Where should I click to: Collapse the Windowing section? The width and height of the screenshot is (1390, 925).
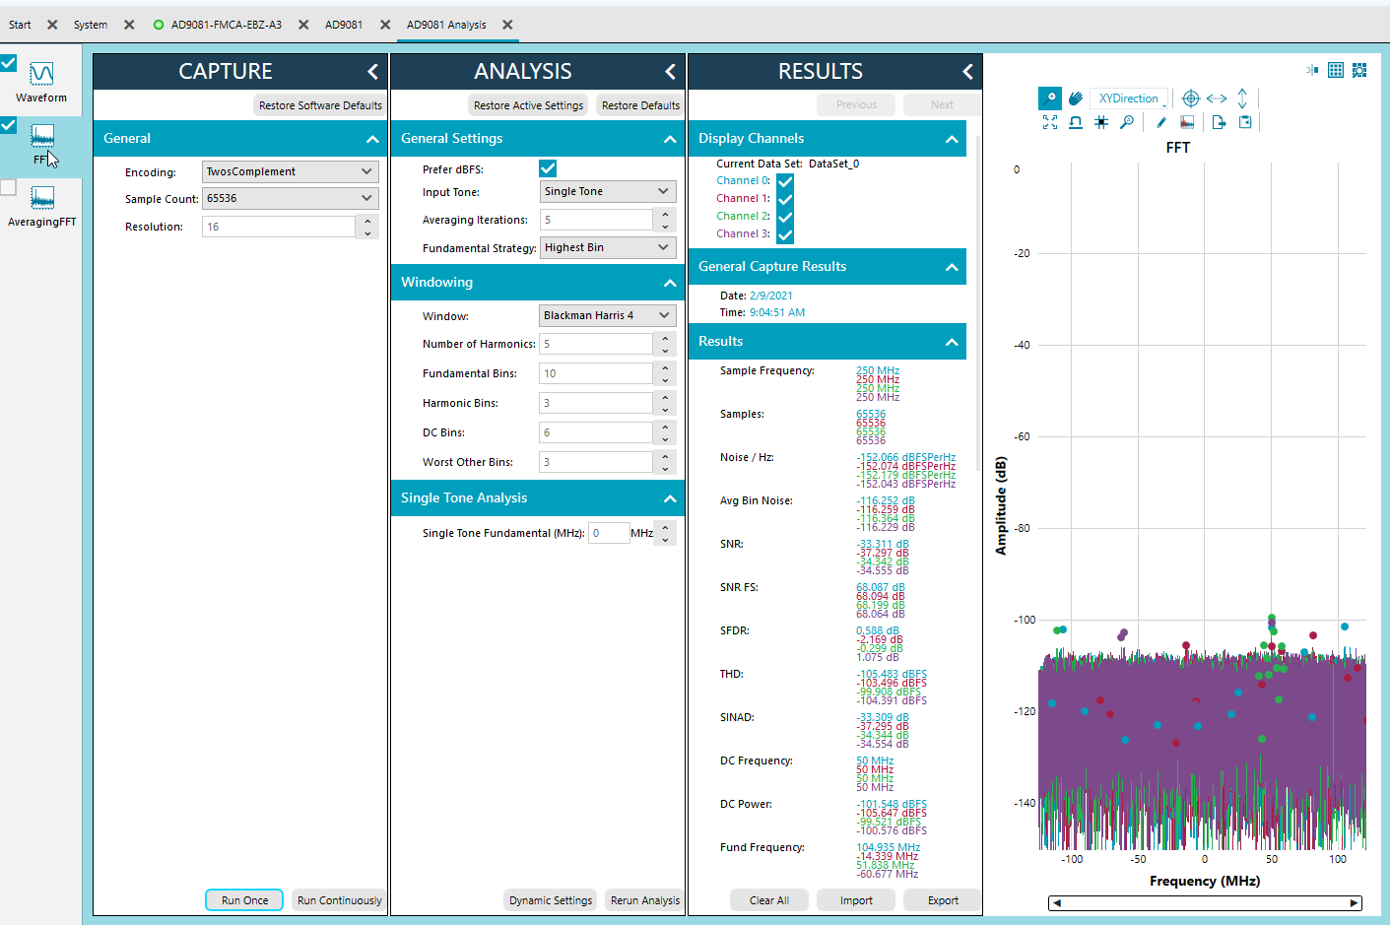[670, 283]
